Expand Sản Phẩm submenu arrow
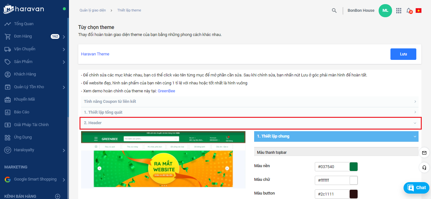The width and height of the screenshot is (431, 199). 64,62
